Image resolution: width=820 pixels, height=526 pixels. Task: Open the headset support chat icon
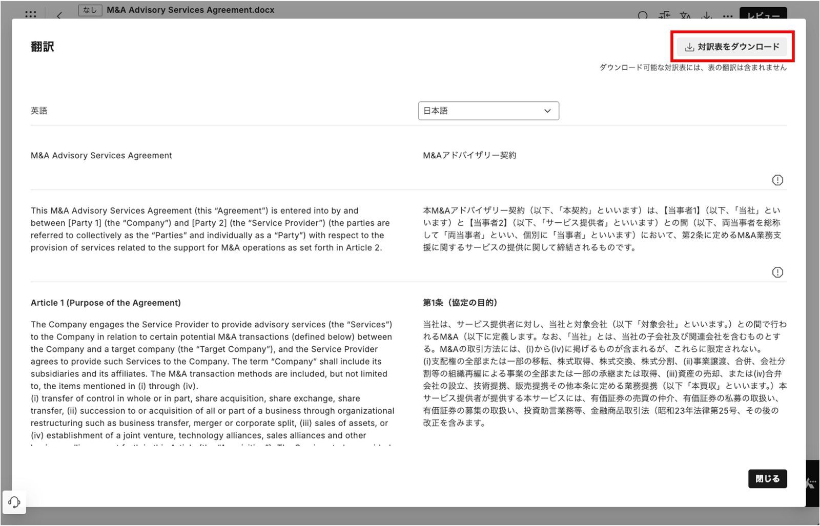coord(14,502)
